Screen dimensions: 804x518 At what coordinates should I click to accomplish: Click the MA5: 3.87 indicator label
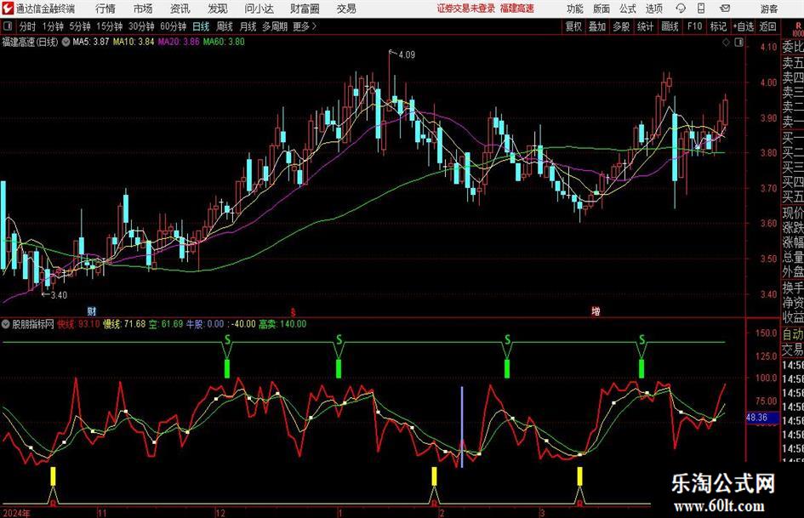90,42
